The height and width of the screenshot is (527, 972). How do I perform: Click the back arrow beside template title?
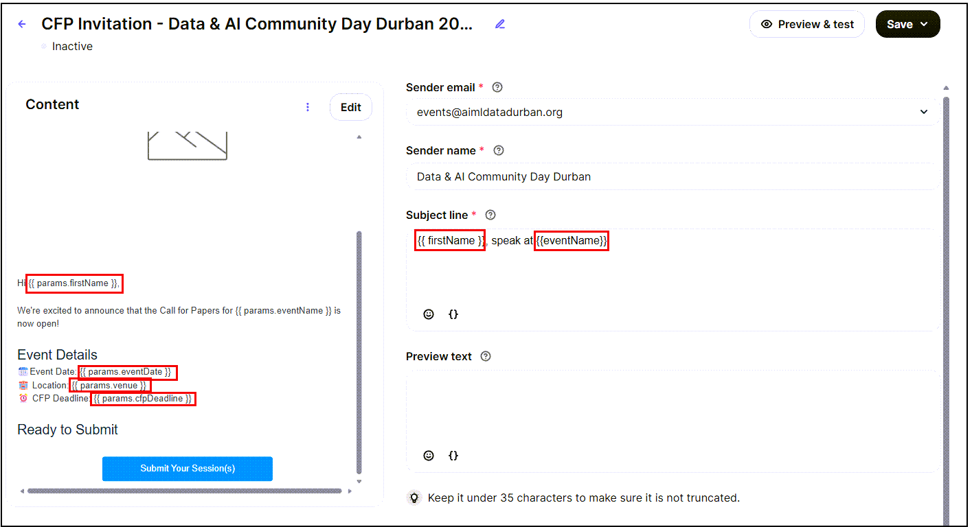tap(22, 24)
